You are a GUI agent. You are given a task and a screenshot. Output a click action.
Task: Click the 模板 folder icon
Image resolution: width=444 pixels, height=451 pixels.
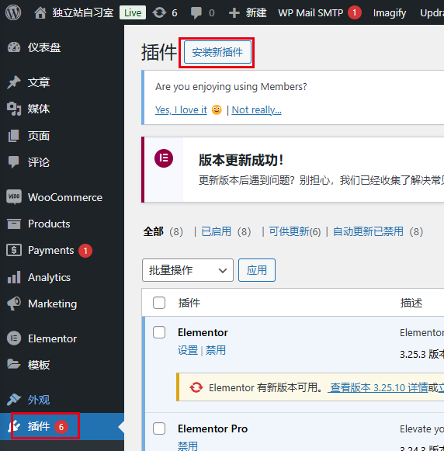click(14, 364)
